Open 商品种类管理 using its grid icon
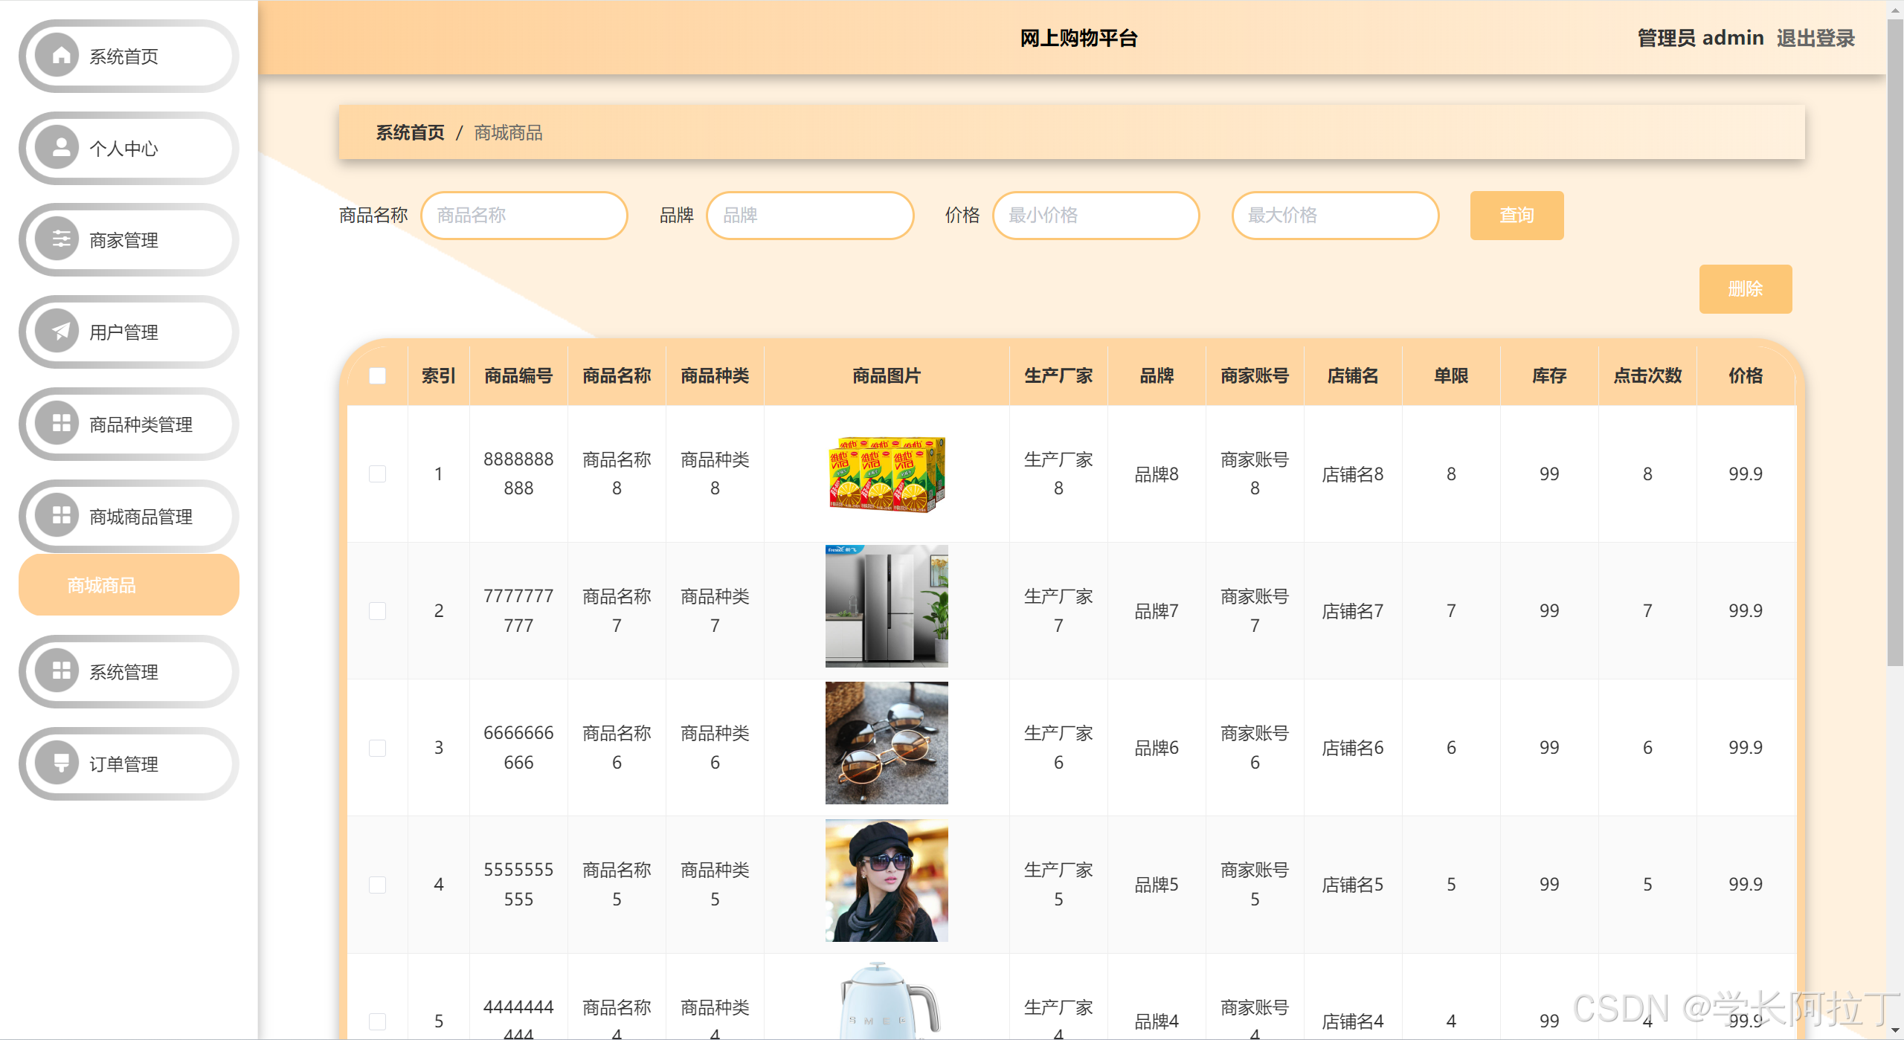Image resolution: width=1904 pixels, height=1040 pixels. pyautogui.click(x=60, y=424)
